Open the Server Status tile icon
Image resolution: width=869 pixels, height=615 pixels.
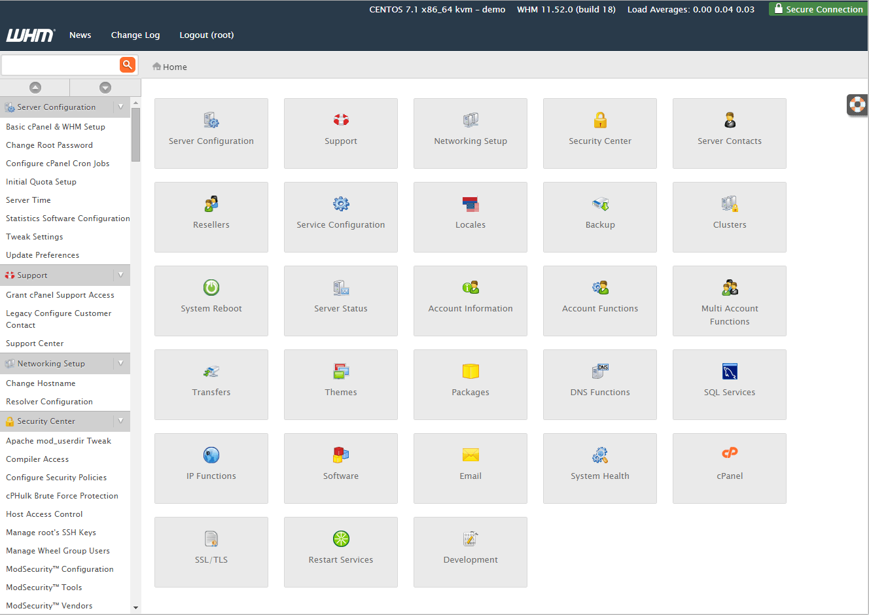pos(341,287)
